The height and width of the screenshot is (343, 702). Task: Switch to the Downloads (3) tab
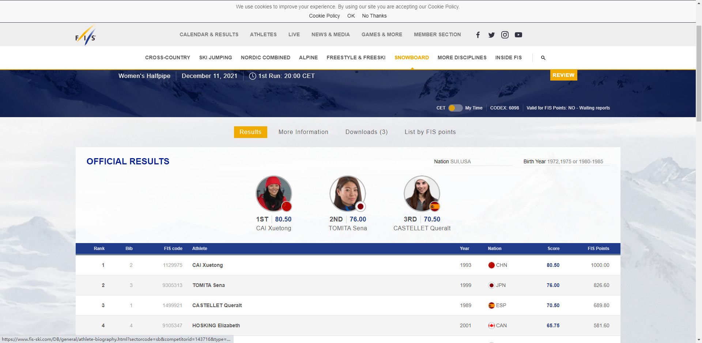366,132
